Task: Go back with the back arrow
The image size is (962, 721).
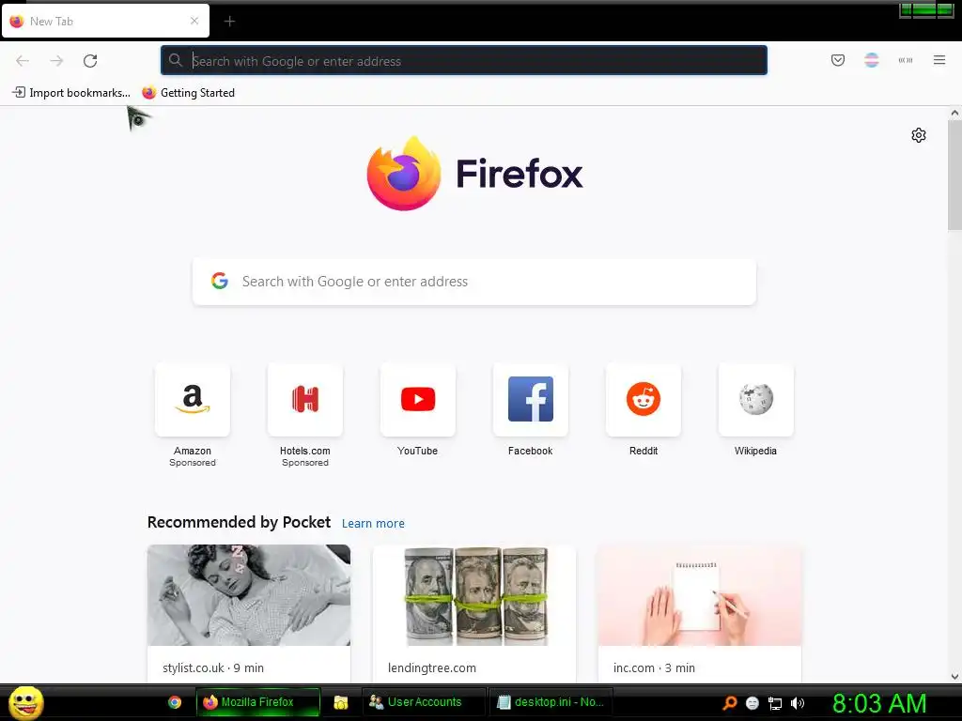Action: [23, 61]
